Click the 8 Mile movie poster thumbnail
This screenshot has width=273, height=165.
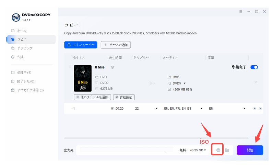[83, 78]
